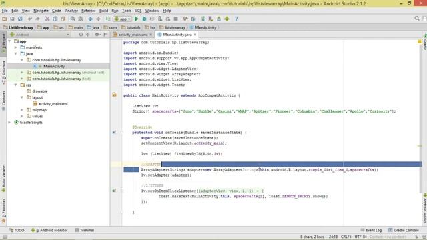427x240 pixels.
Task: Open the Android project view dropdown
Action: pyautogui.click(x=40, y=35)
